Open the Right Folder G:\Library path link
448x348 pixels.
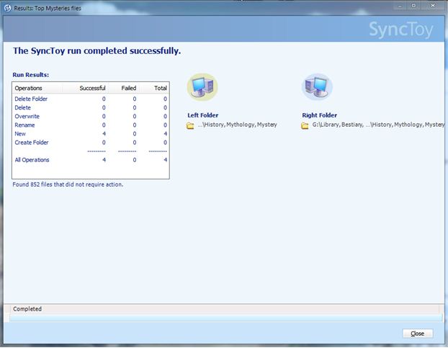(x=378, y=125)
